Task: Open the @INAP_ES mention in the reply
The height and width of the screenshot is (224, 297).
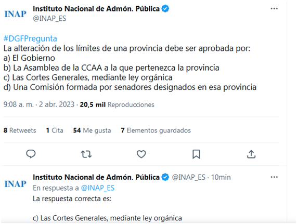Action: pyautogui.click(x=98, y=188)
